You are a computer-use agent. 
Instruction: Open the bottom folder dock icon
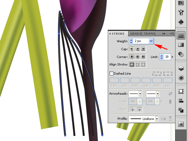[181, 124]
